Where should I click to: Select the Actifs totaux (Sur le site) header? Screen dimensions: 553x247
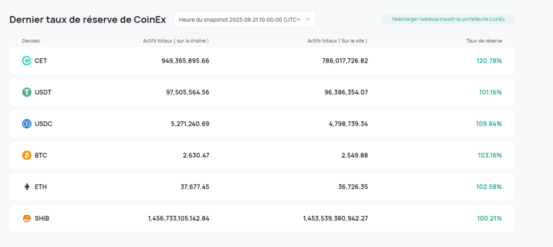(338, 41)
